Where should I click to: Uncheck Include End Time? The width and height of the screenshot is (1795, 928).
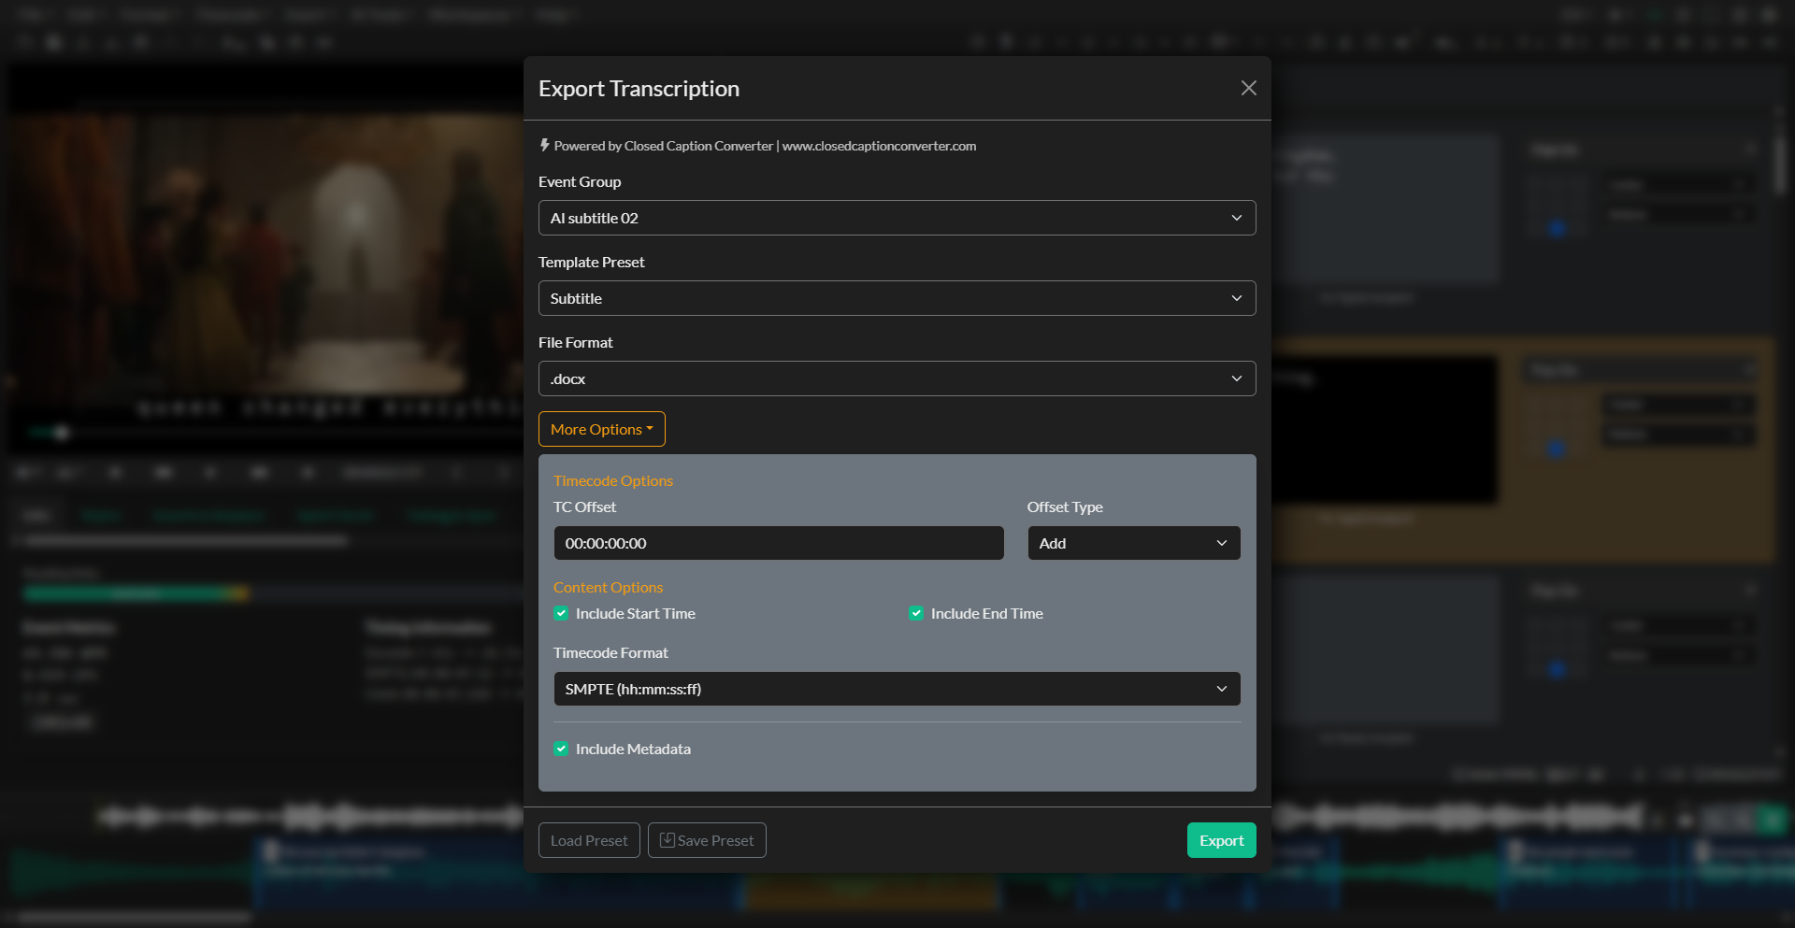pos(915,613)
